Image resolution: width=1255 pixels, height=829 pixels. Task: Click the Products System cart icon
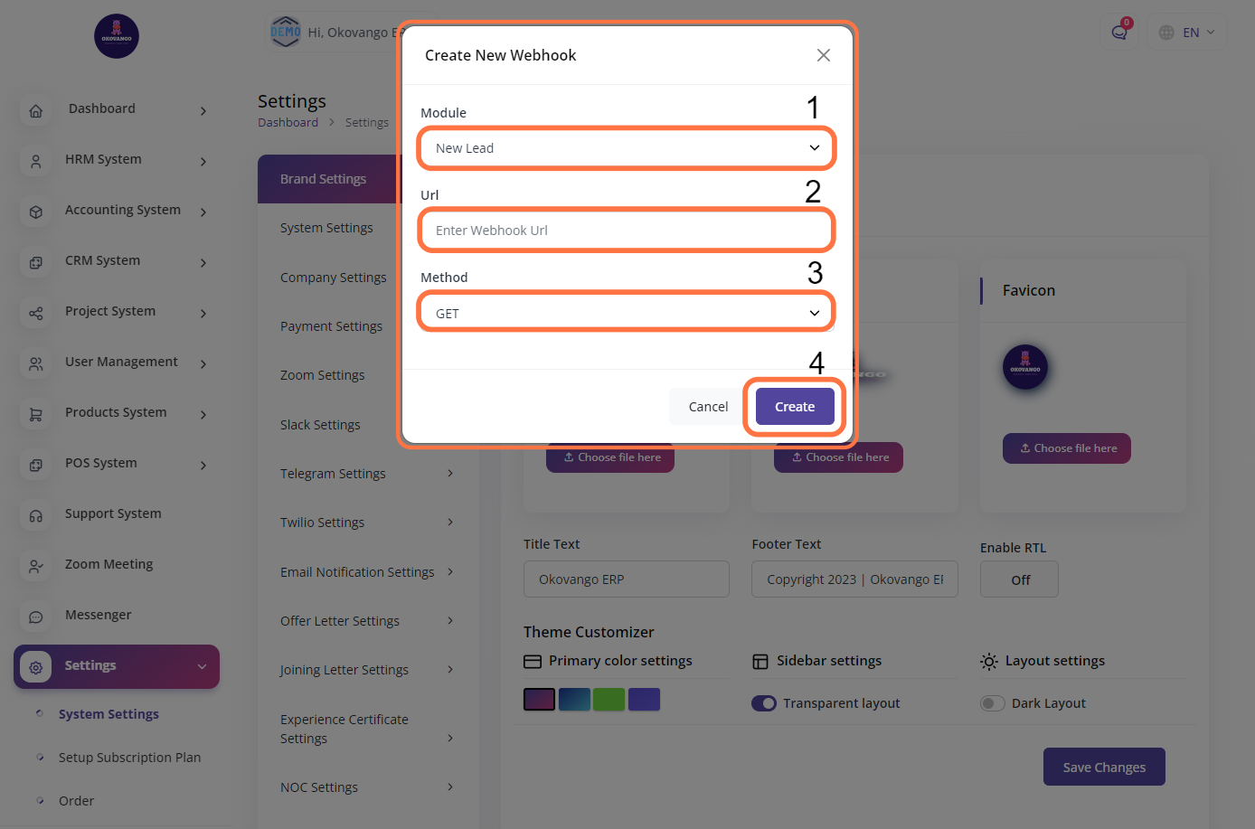36,415
